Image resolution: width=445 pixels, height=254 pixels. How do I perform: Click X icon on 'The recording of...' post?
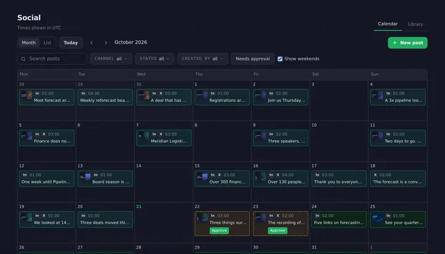278,216
